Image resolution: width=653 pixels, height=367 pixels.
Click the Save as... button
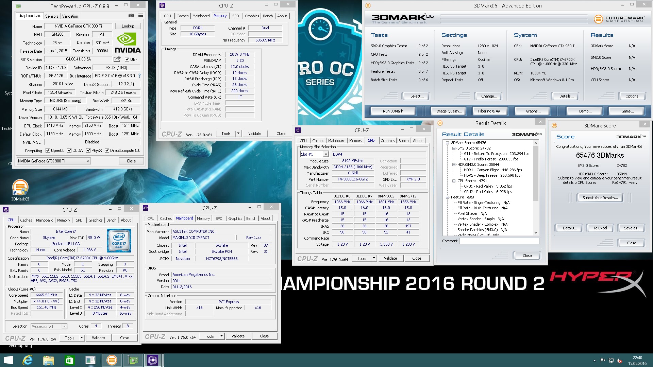[632, 228]
